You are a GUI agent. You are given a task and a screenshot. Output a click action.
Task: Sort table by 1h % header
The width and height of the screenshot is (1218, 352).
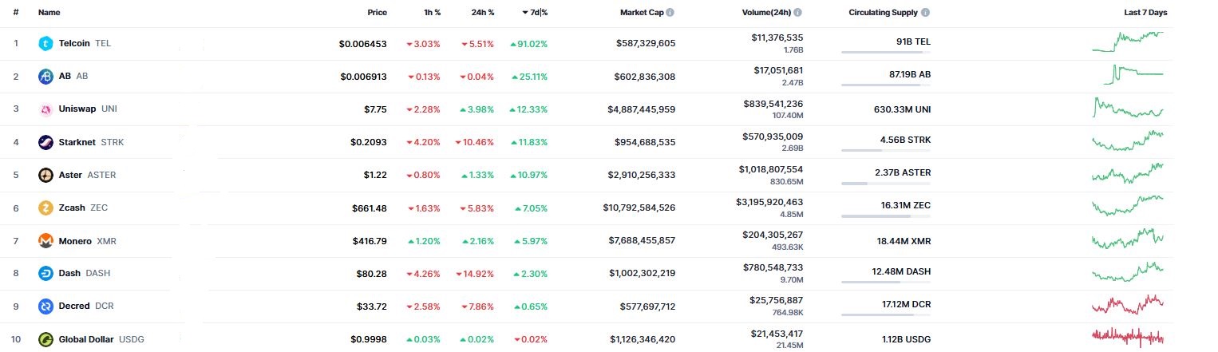432,13
